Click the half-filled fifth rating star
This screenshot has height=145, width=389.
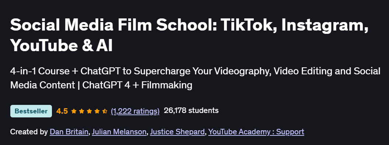[x=105, y=111]
